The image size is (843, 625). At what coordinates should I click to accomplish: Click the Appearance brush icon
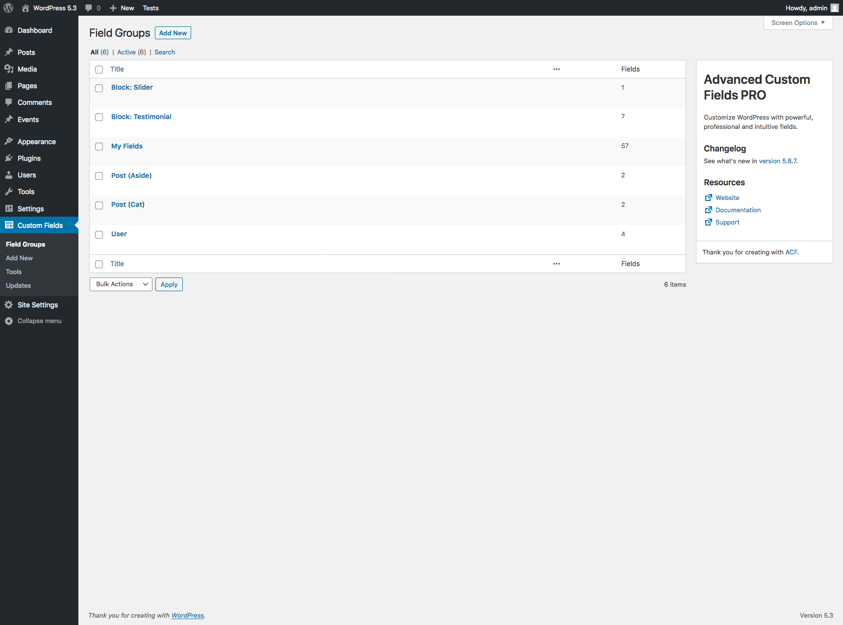(x=9, y=141)
